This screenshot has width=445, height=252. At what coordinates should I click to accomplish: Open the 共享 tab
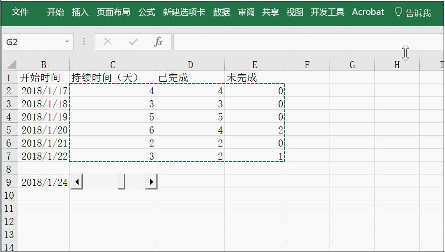pyautogui.click(x=271, y=12)
